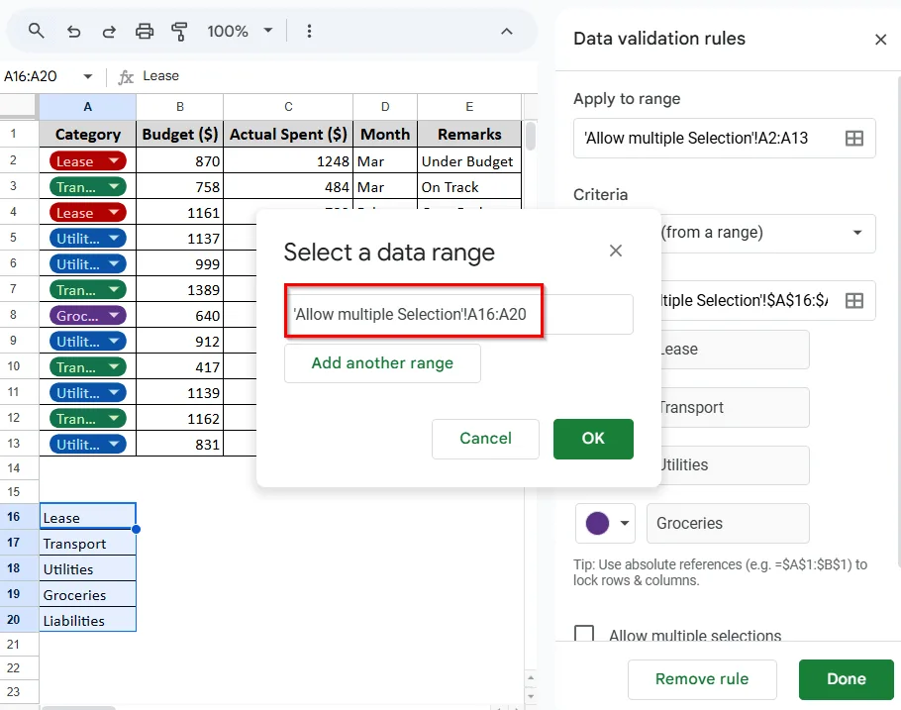Click cell containing On Track

point(469,187)
